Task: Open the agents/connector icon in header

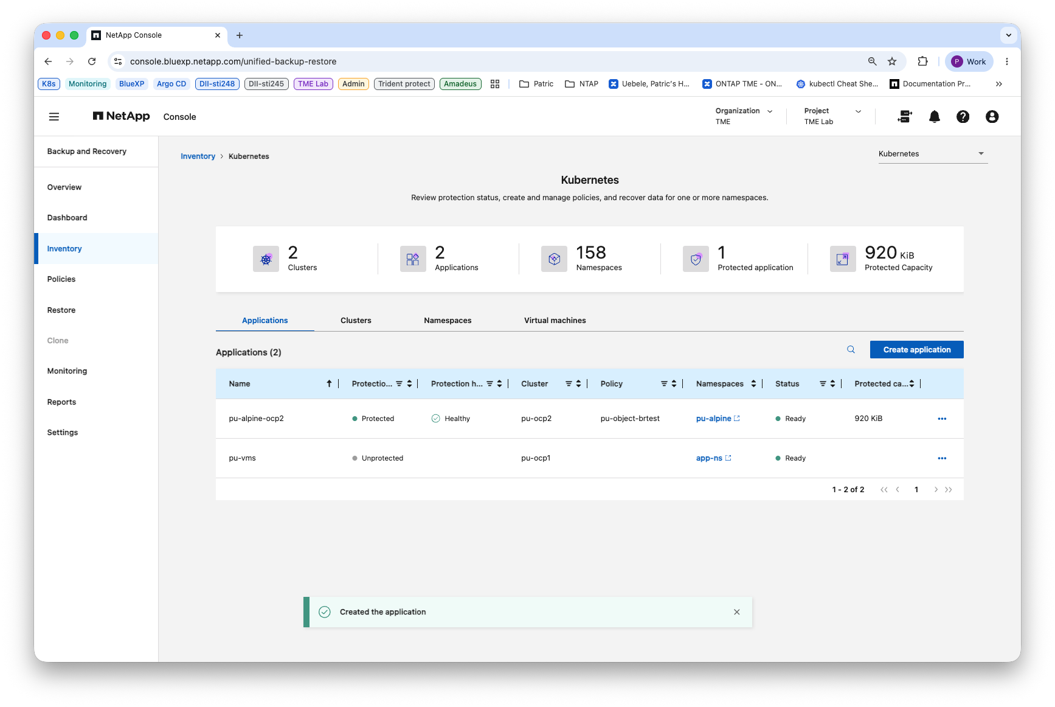Action: (905, 117)
